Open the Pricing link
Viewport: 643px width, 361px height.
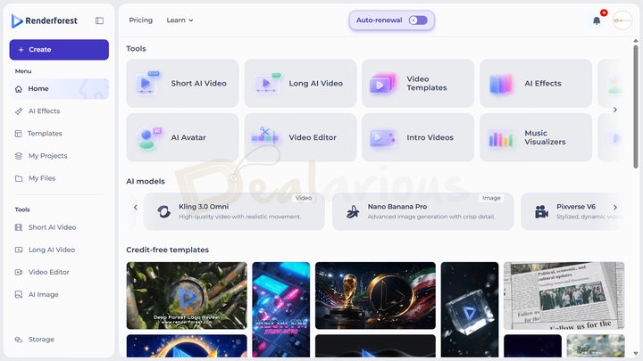pyautogui.click(x=141, y=20)
